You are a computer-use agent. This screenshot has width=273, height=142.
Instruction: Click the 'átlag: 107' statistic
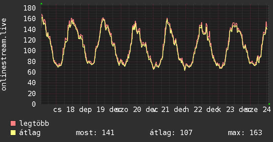(x=171, y=133)
